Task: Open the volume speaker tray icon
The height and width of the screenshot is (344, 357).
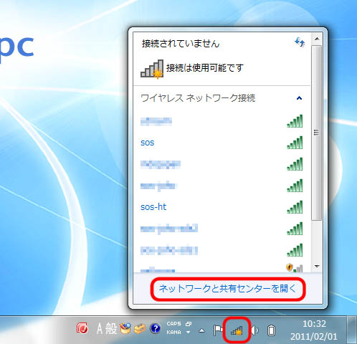Action: point(254,330)
